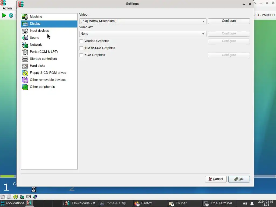Click the 86Box icon in Settings title bar
276x207 pixels.
[x=21, y=4]
